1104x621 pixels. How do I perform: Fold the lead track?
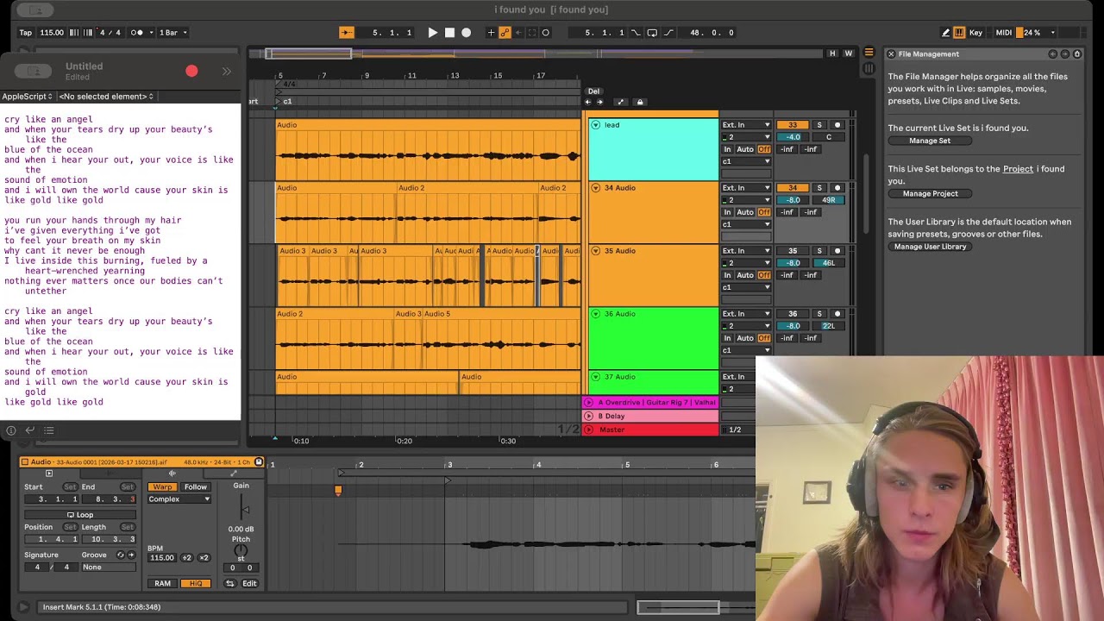(x=595, y=125)
